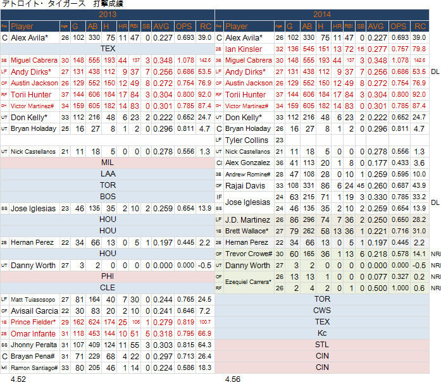Click on Rajai Davis name cell
The image size is (441, 382).
249,186
